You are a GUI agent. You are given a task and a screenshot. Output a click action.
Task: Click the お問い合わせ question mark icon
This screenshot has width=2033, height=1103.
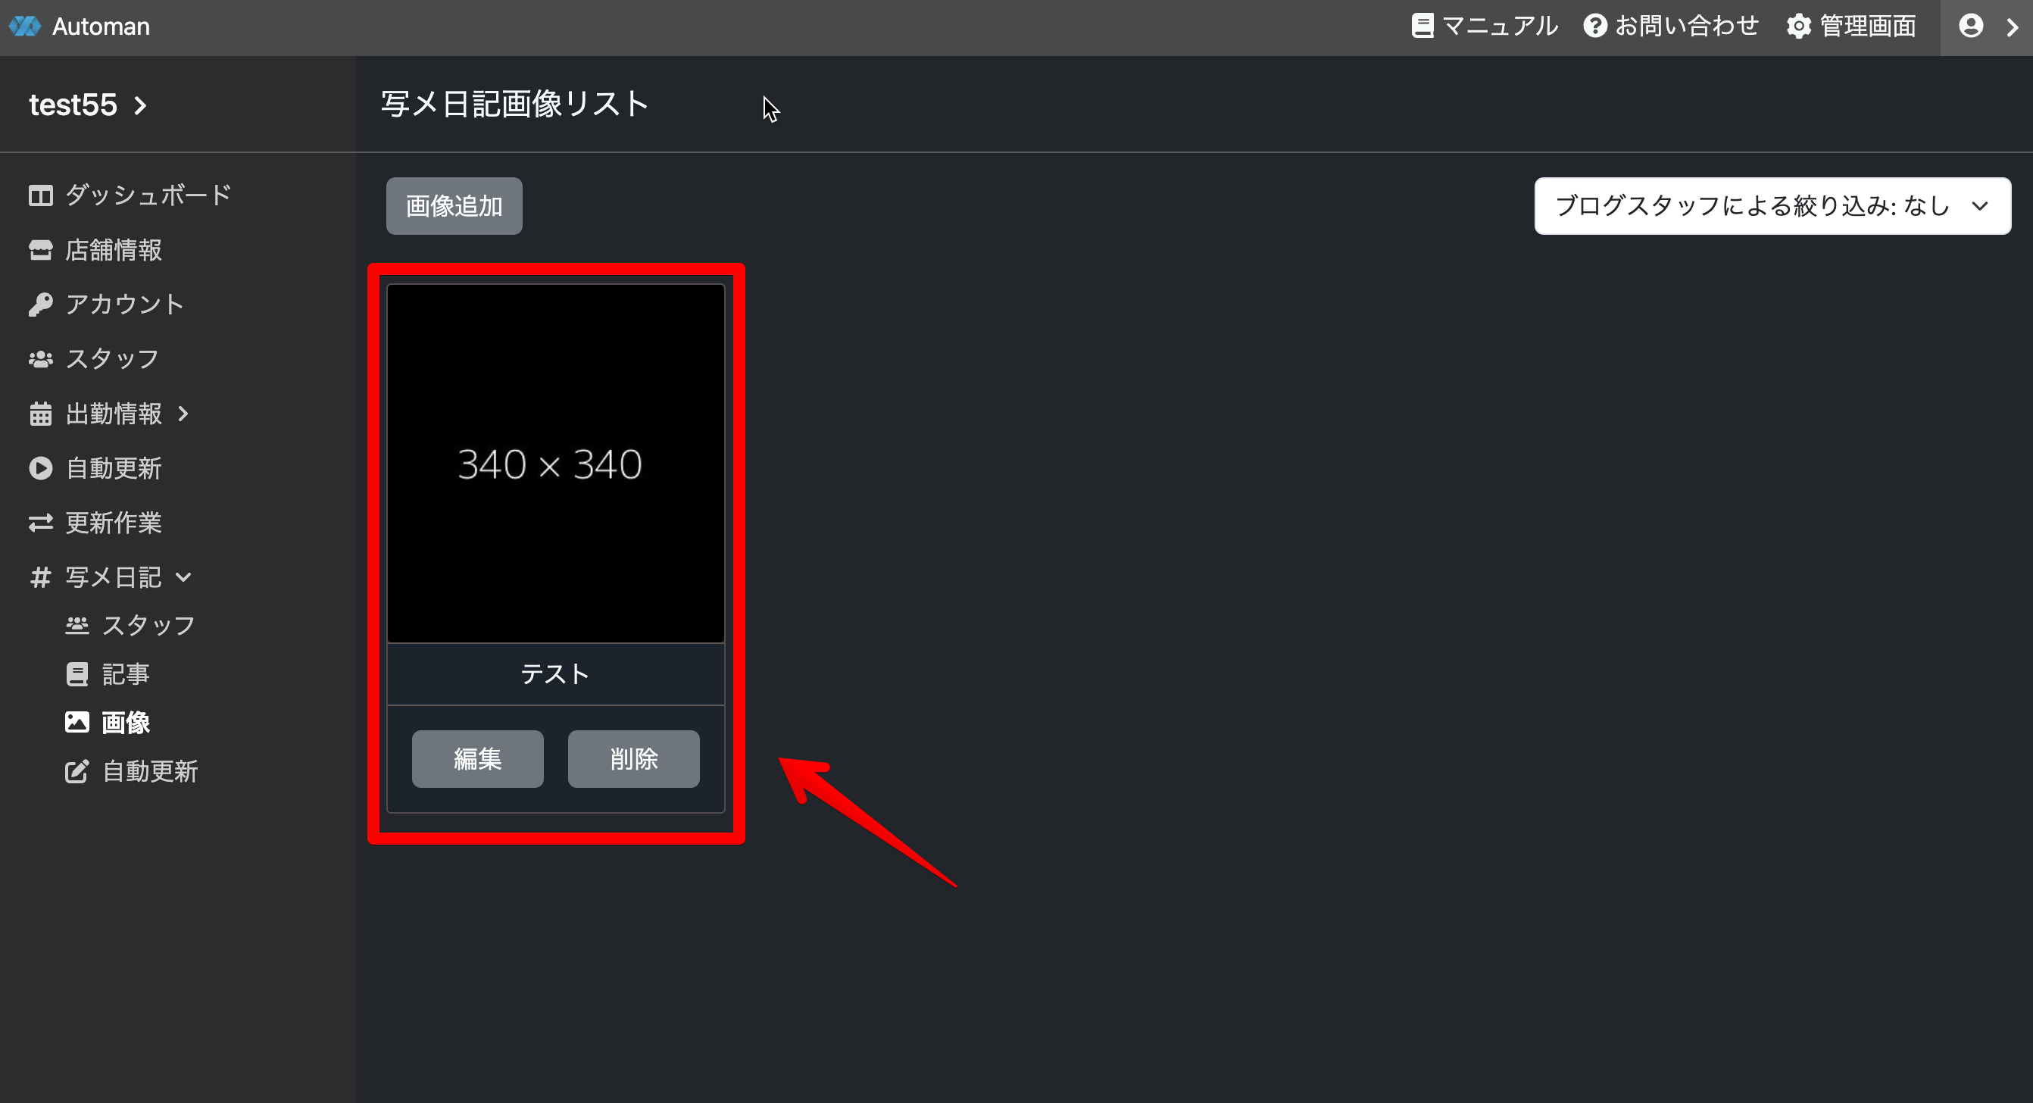(1595, 26)
